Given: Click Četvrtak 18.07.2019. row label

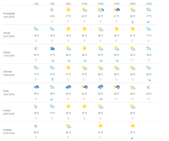Looking at the screenshot, I should 9,73.
